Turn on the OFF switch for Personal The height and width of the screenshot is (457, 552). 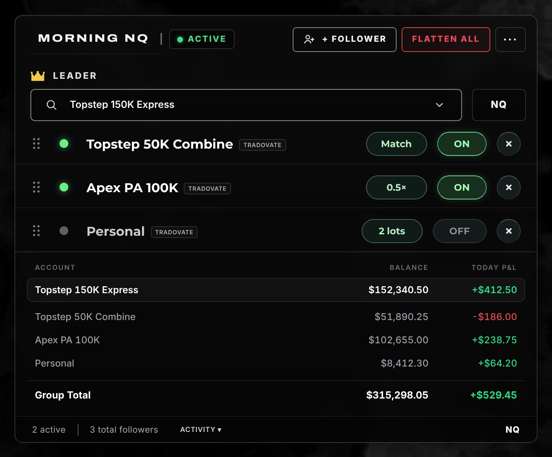(460, 231)
